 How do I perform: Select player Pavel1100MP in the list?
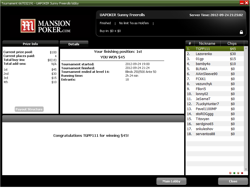215,109
